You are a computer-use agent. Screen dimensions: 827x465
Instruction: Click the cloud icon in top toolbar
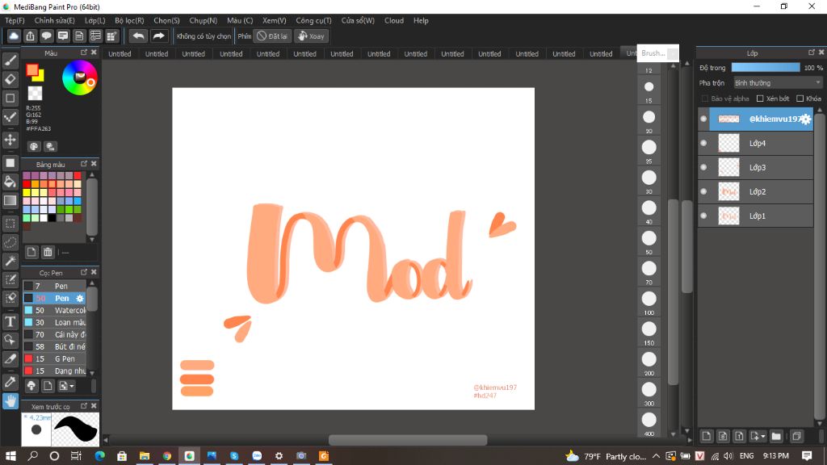(14, 36)
